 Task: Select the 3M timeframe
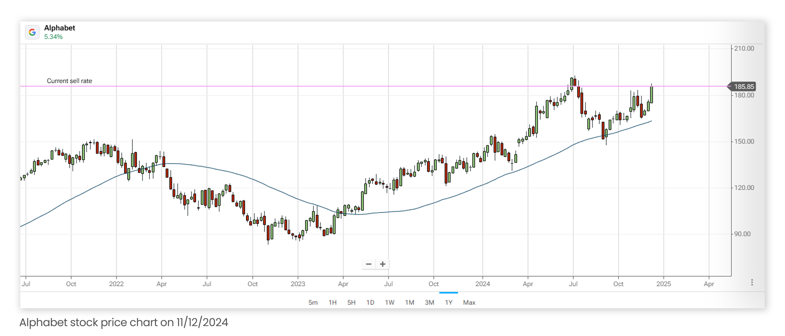point(430,302)
